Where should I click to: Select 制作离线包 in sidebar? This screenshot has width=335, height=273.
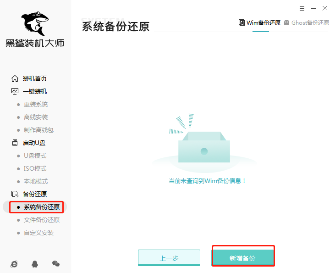38,130
